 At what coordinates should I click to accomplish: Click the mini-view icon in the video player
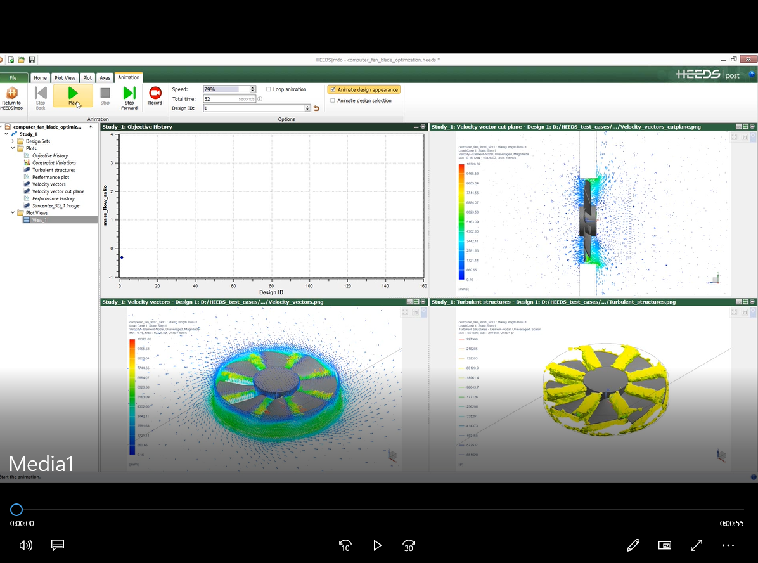[x=665, y=546]
